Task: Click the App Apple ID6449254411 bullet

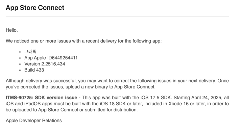Action: [x=51, y=58]
